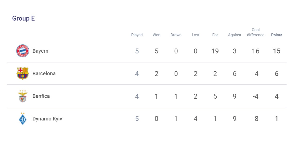Click the Barcelona club crest
Image resolution: width=293 pixels, height=141 pixels.
pyautogui.click(x=23, y=73)
